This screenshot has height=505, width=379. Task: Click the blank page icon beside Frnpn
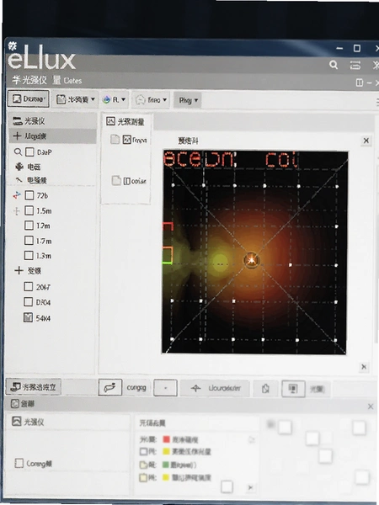coord(115,140)
